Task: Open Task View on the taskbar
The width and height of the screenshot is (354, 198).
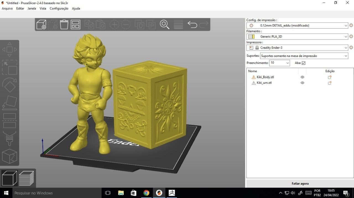Action: (108, 193)
